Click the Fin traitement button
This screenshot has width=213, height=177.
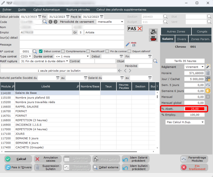[x=194, y=167]
